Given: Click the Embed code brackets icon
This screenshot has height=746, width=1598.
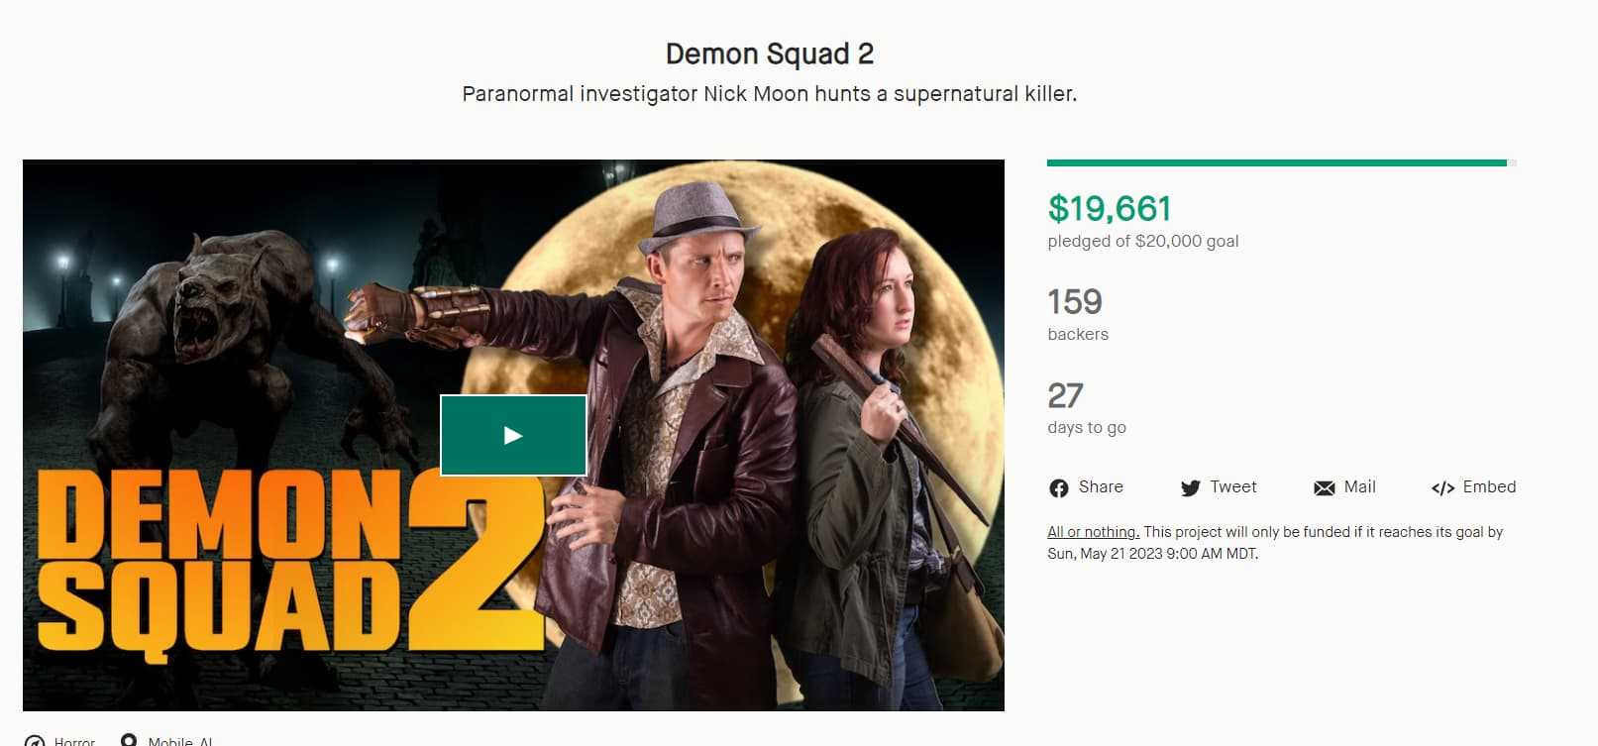Looking at the screenshot, I should [x=1442, y=487].
